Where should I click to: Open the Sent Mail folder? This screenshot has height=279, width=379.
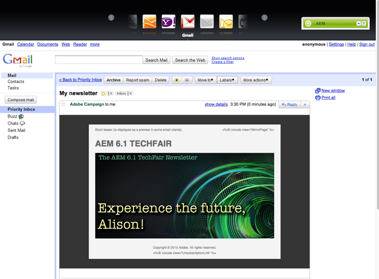pos(17,130)
